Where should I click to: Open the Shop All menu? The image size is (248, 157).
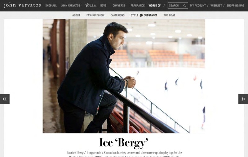pyautogui.click(x=51, y=6)
